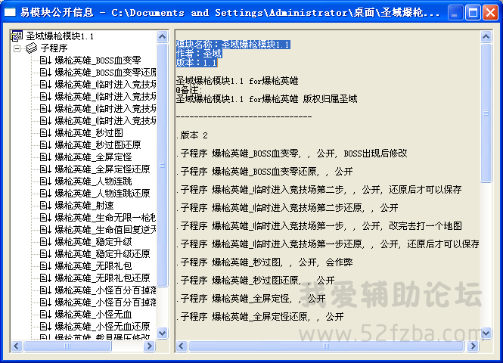Viewport: 503px width, 363px height.
Task: Click the highlighted line 版本：1.1
Action: pos(197,63)
